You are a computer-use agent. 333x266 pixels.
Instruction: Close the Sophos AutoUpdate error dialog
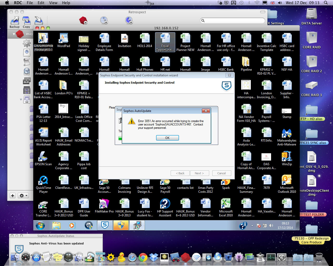coord(206,111)
